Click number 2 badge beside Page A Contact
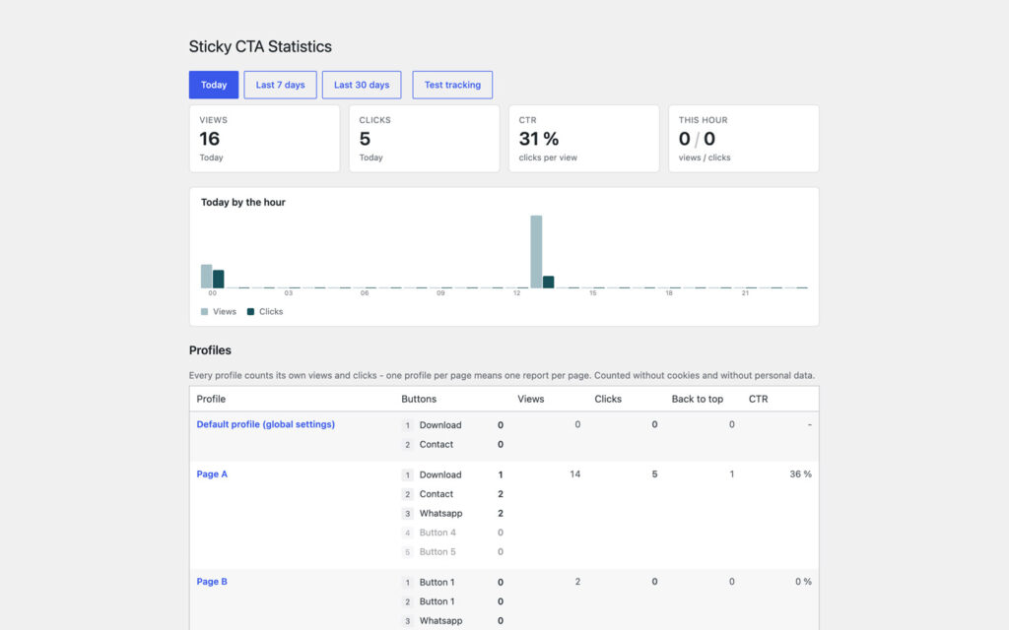 [x=407, y=494]
